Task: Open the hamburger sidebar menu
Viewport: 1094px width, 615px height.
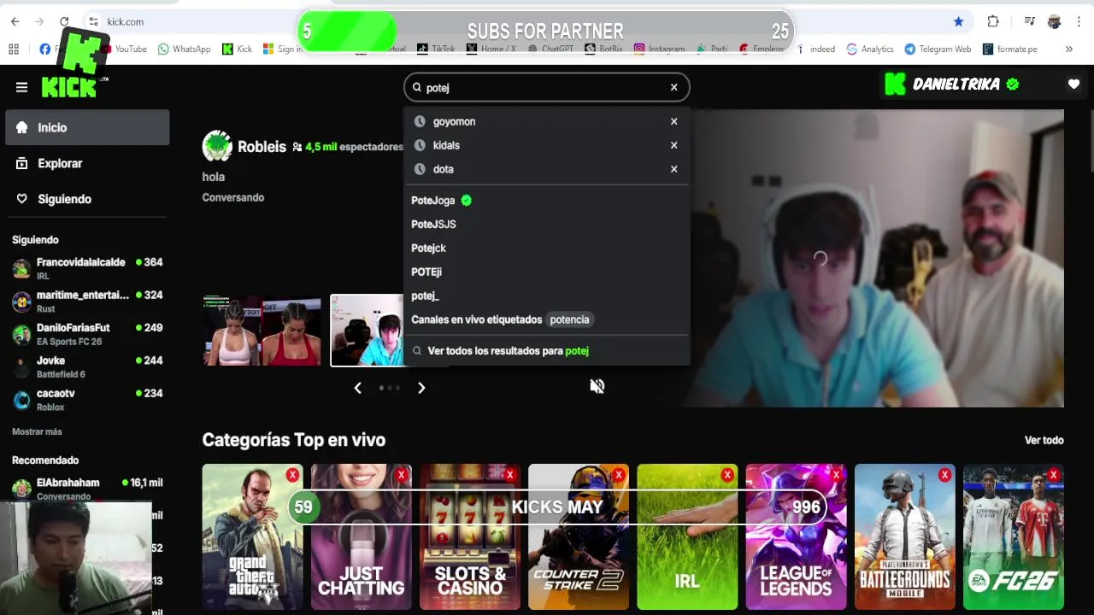Action: click(21, 87)
